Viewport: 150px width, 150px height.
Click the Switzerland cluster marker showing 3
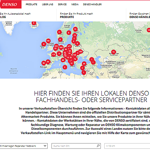[x=59, y=54]
